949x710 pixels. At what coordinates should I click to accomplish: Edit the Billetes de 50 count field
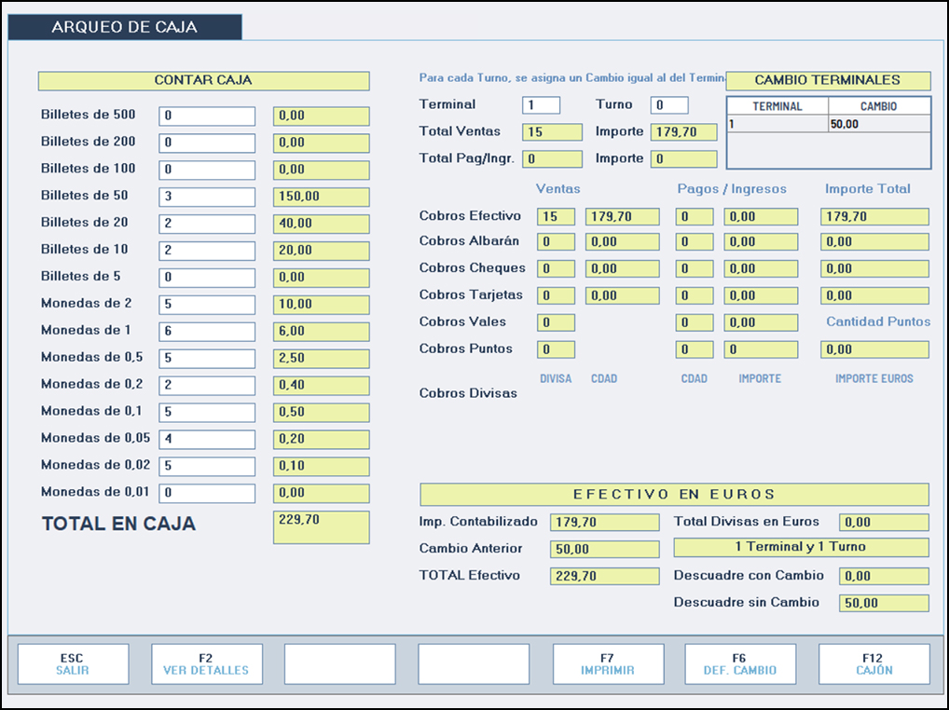pos(207,198)
